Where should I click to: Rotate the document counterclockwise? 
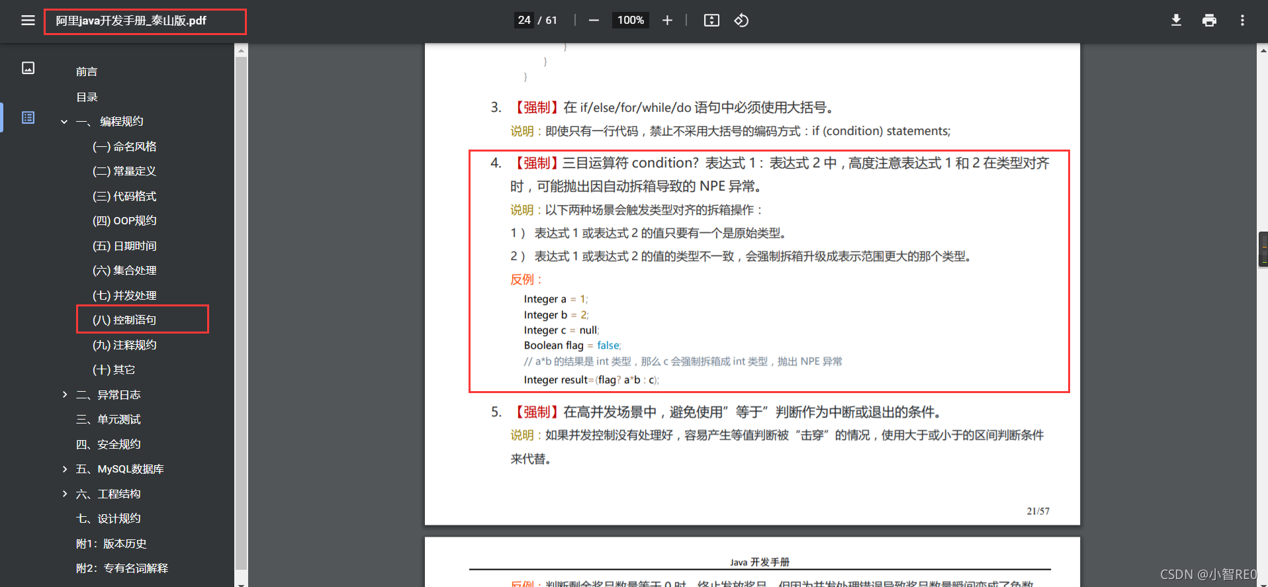coord(741,21)
